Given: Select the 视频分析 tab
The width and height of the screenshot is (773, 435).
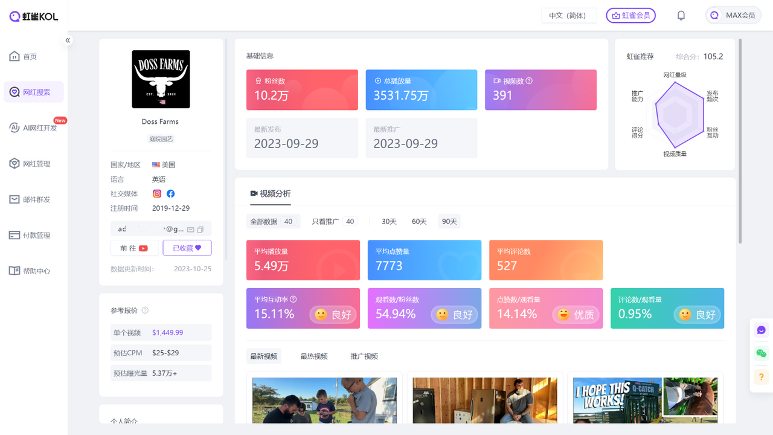Looking at the screenshot, I should click(x=271, y=194).
